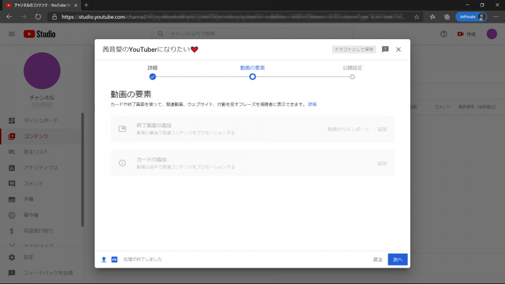
Task: Open the hamburger menu in YouTube Studio
Action: (x=11, y=34)
